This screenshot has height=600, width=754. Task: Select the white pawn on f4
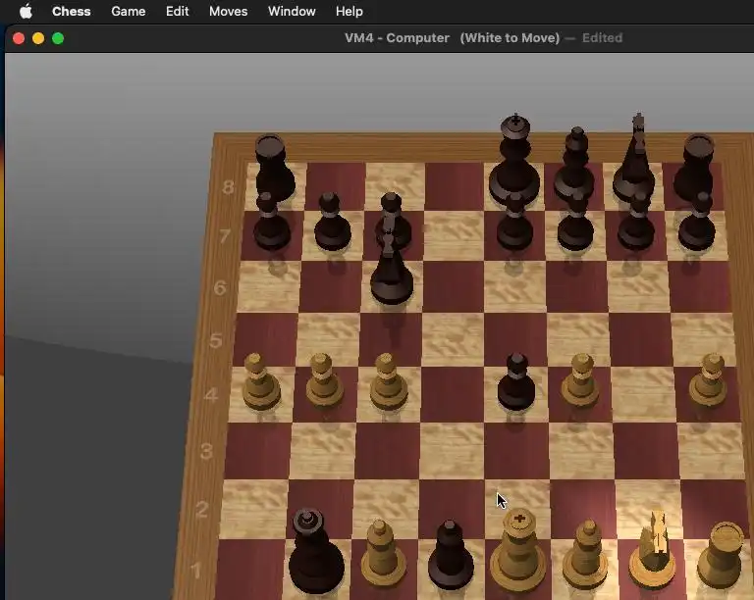point(580,381)
